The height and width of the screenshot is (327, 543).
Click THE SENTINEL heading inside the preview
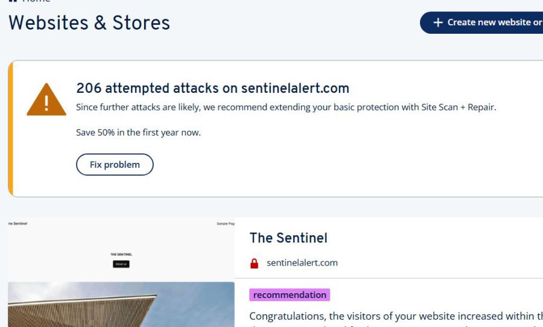click(x=121, y=255)
